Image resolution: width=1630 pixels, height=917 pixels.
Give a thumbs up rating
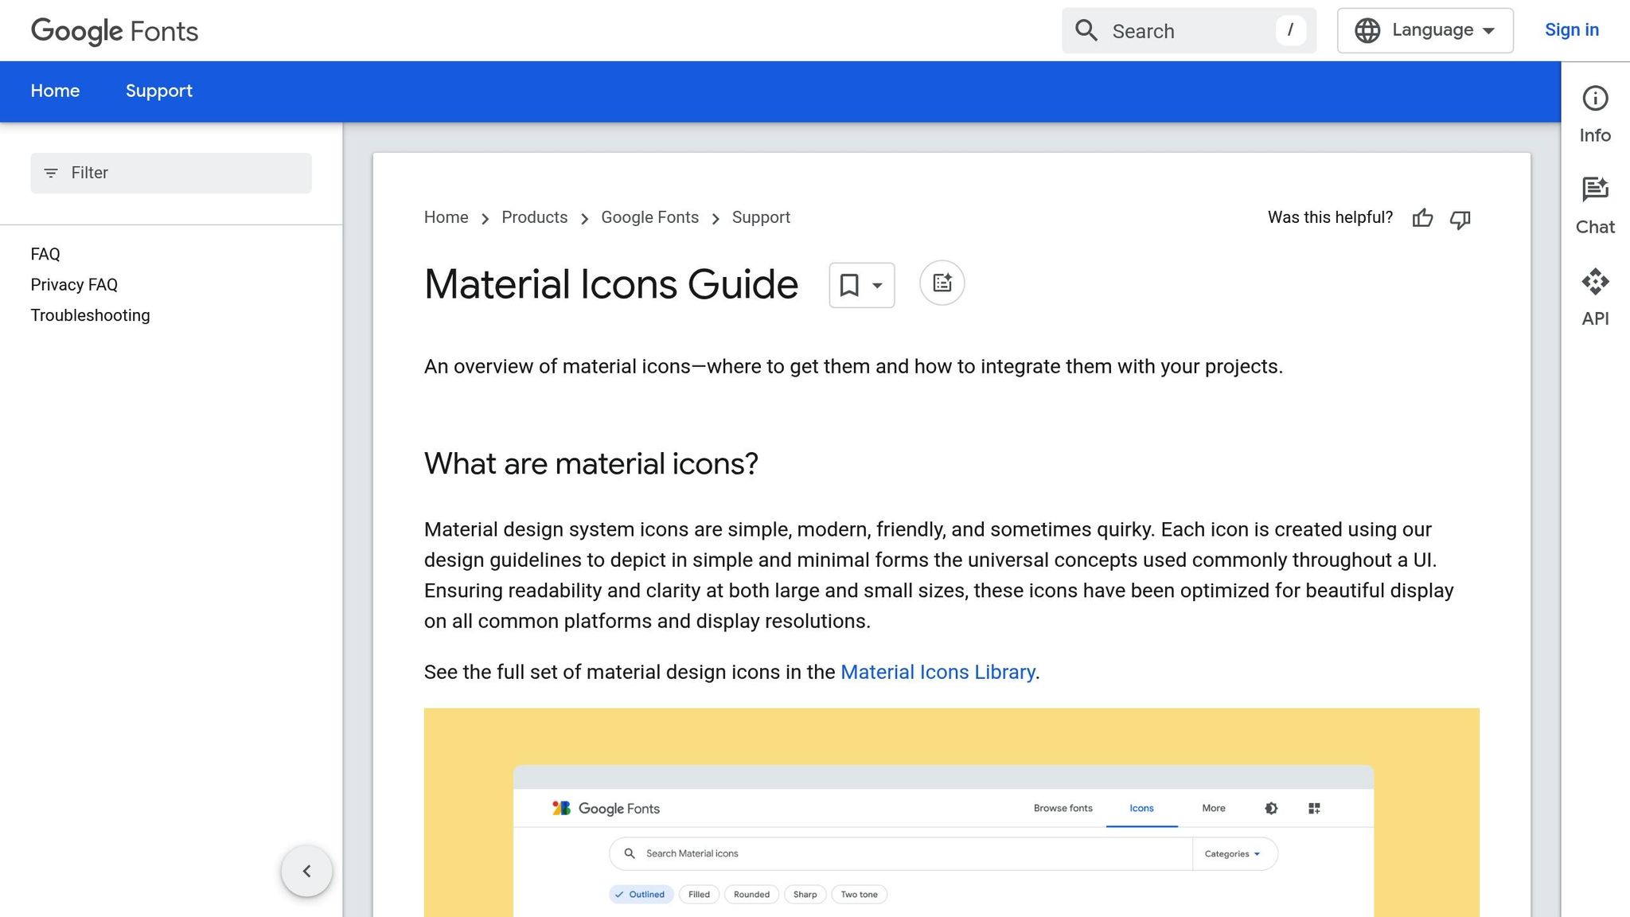pyautogui.click(x=1422, y=219)
